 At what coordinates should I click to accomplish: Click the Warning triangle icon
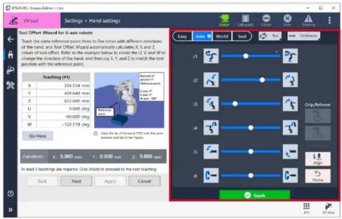[308, 20]
